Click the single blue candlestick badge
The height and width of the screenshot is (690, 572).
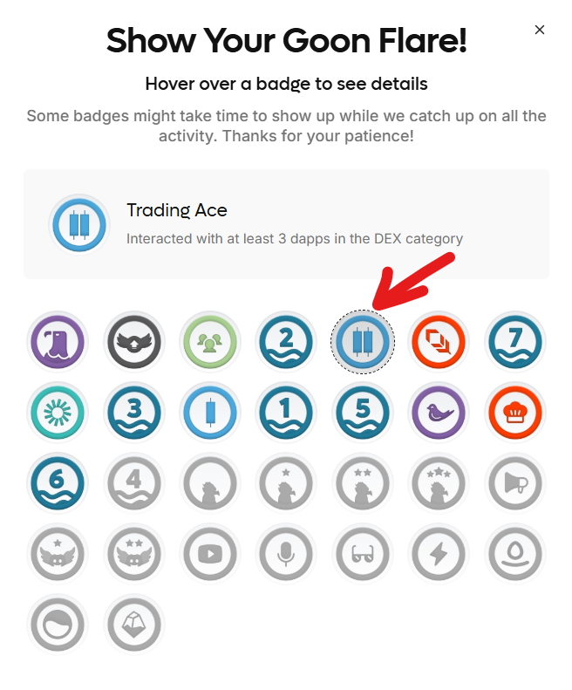click(210, 413)
